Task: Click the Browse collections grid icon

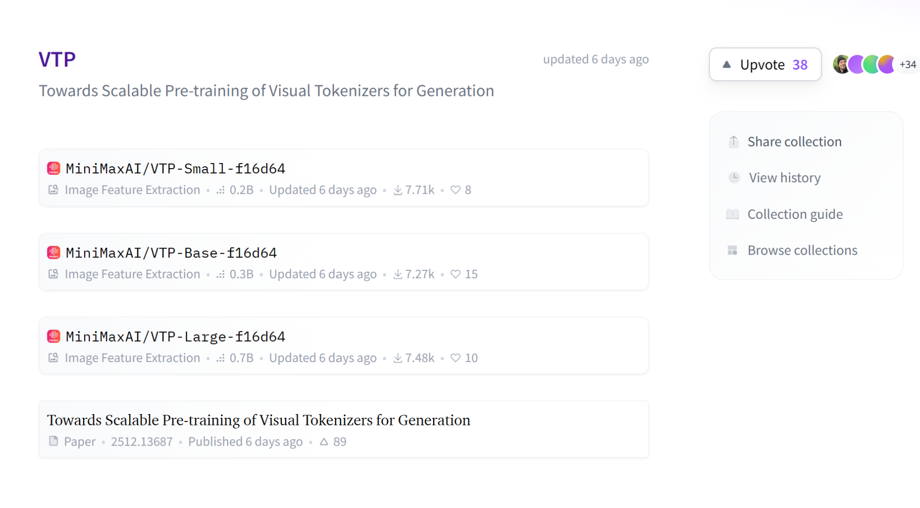Action: tap(732, 250)
